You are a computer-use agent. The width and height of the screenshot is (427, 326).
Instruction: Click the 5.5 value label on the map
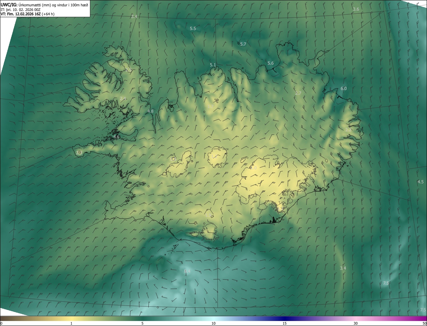193,29
